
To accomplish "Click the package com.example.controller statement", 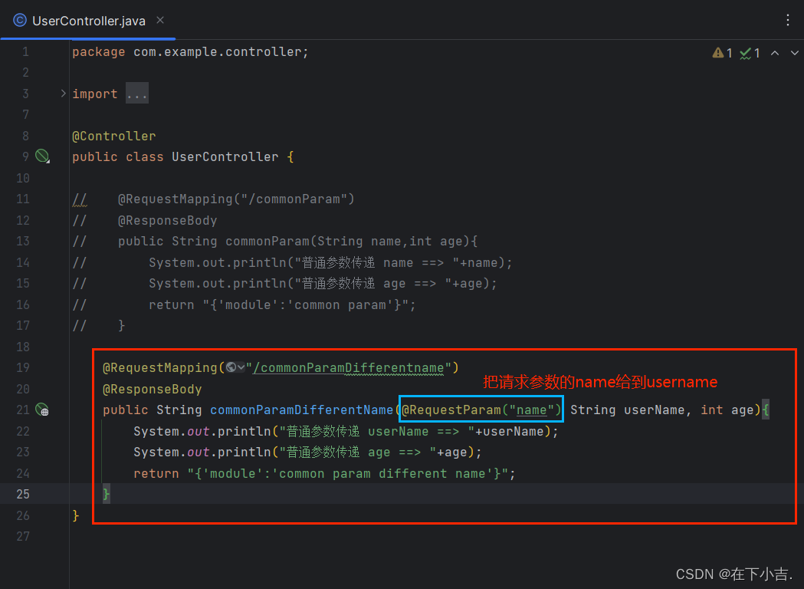I will click(x=190, y=52).
